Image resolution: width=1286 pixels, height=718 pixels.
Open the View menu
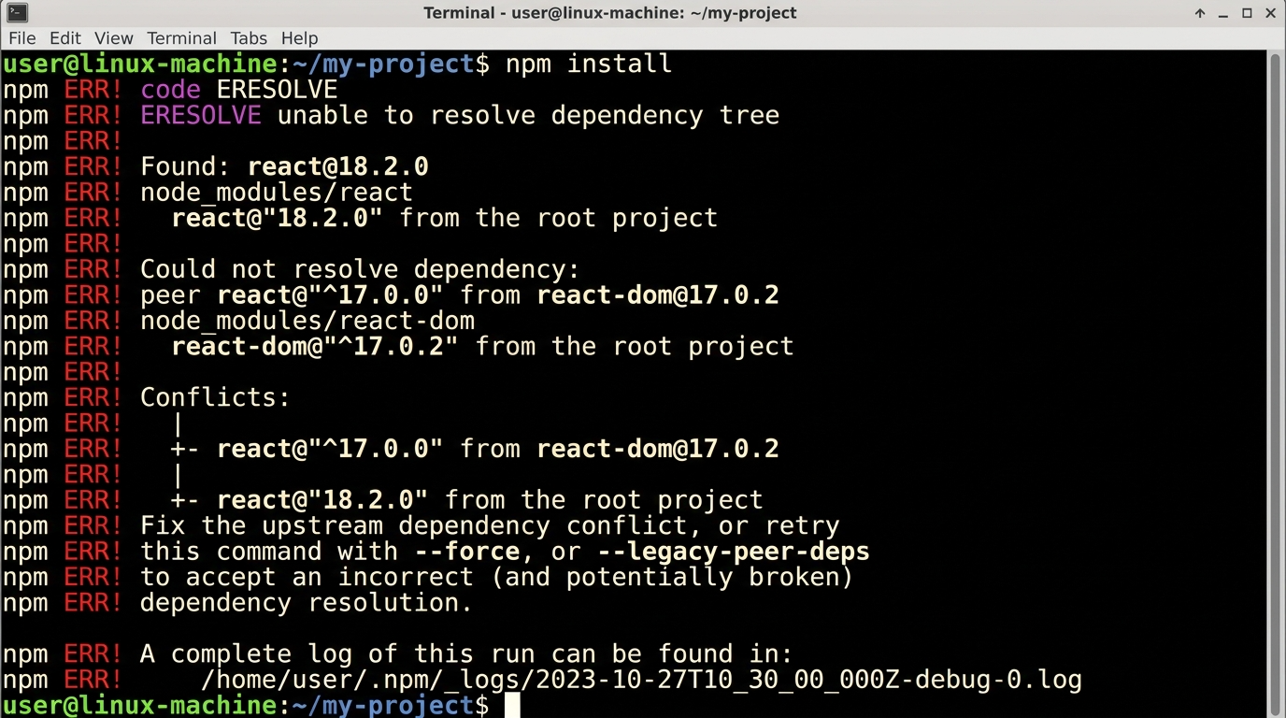point(114,38)
